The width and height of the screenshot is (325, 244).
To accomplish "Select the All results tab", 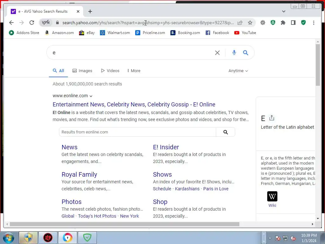I will pyautogui.click(x=58, y=71).
